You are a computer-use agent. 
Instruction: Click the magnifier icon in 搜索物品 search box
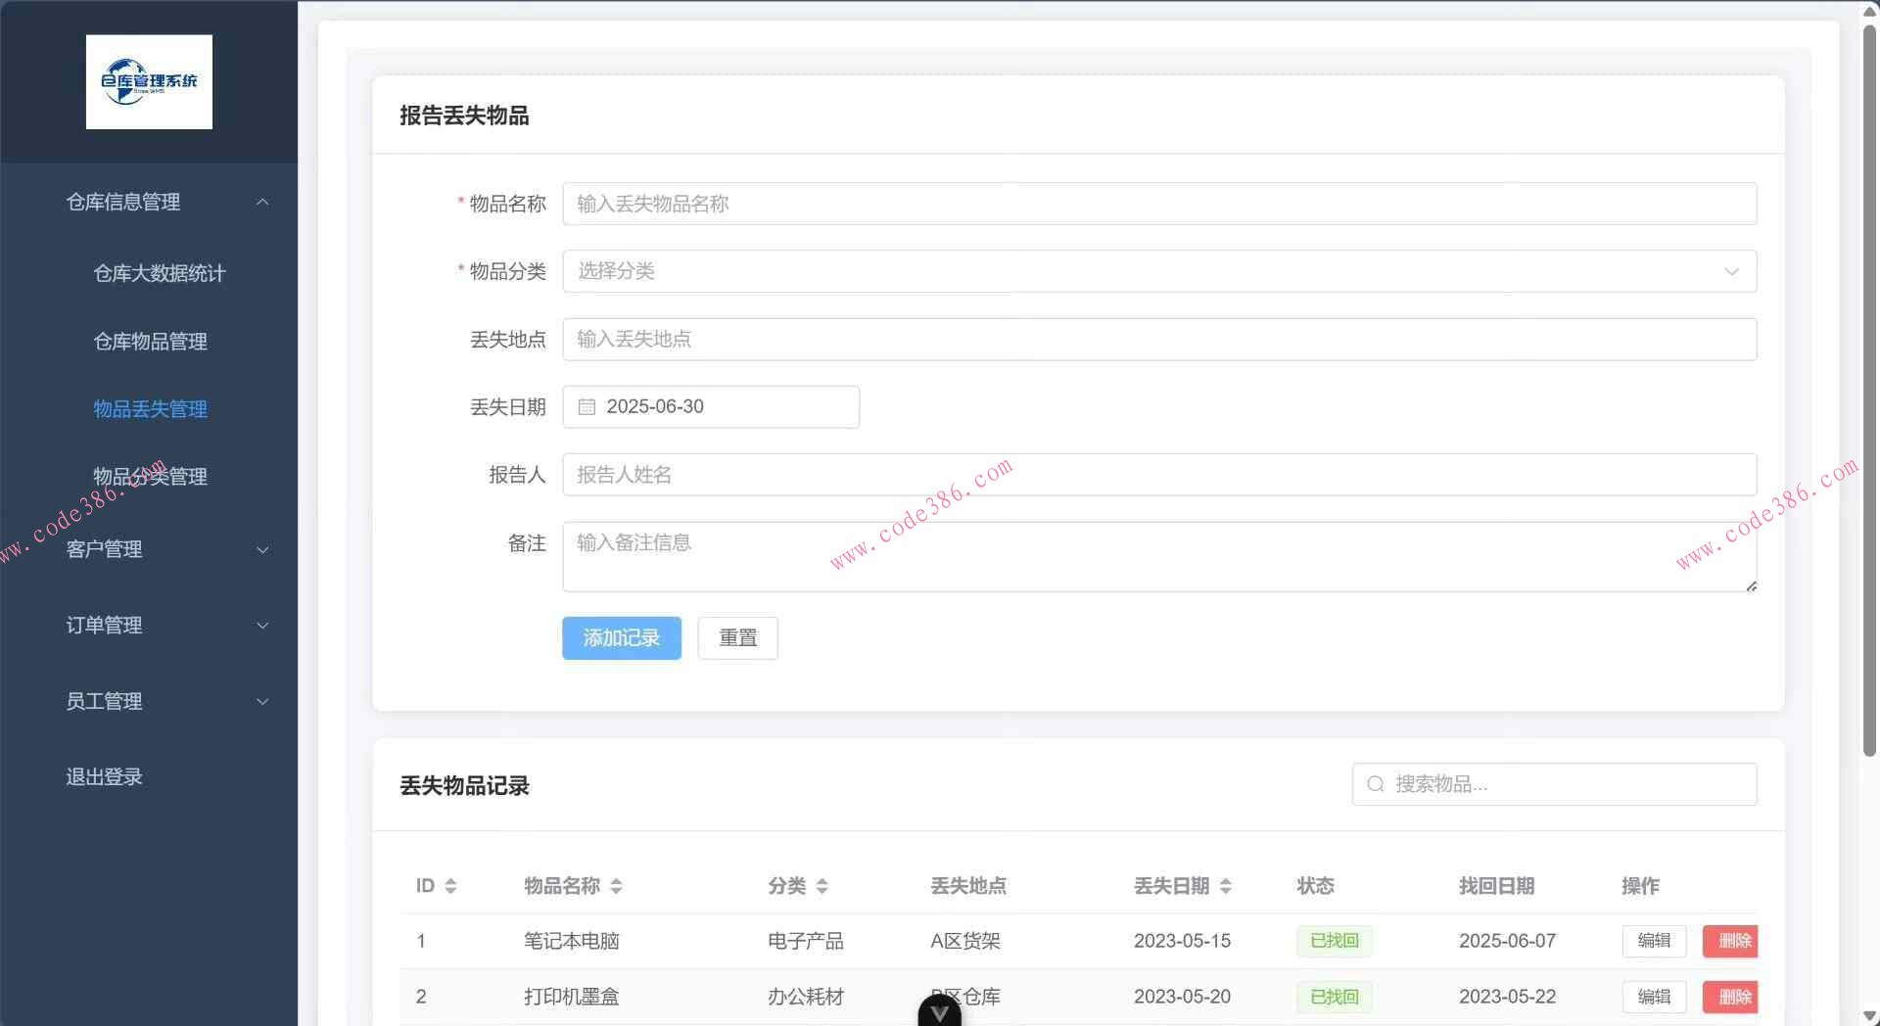1375,784
